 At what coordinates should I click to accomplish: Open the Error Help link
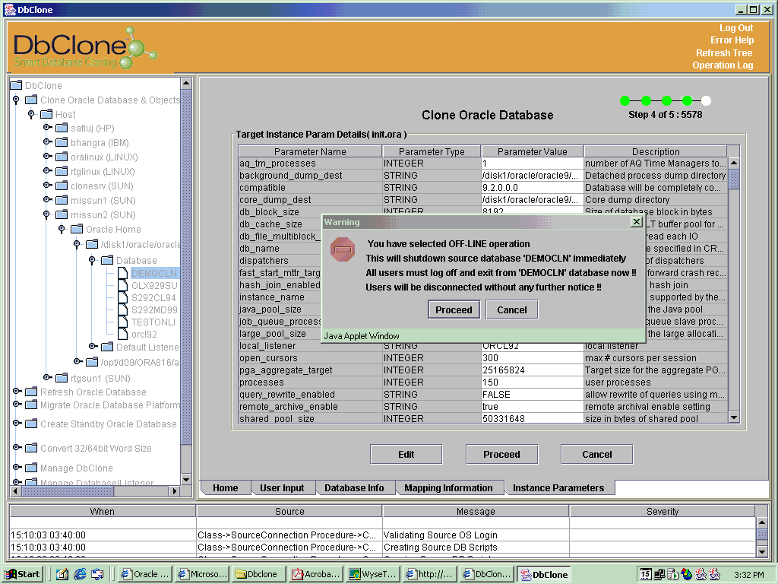click(732, 40)
